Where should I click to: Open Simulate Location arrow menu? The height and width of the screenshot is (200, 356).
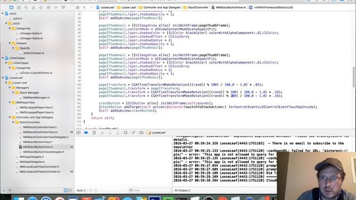coord(133,133)
